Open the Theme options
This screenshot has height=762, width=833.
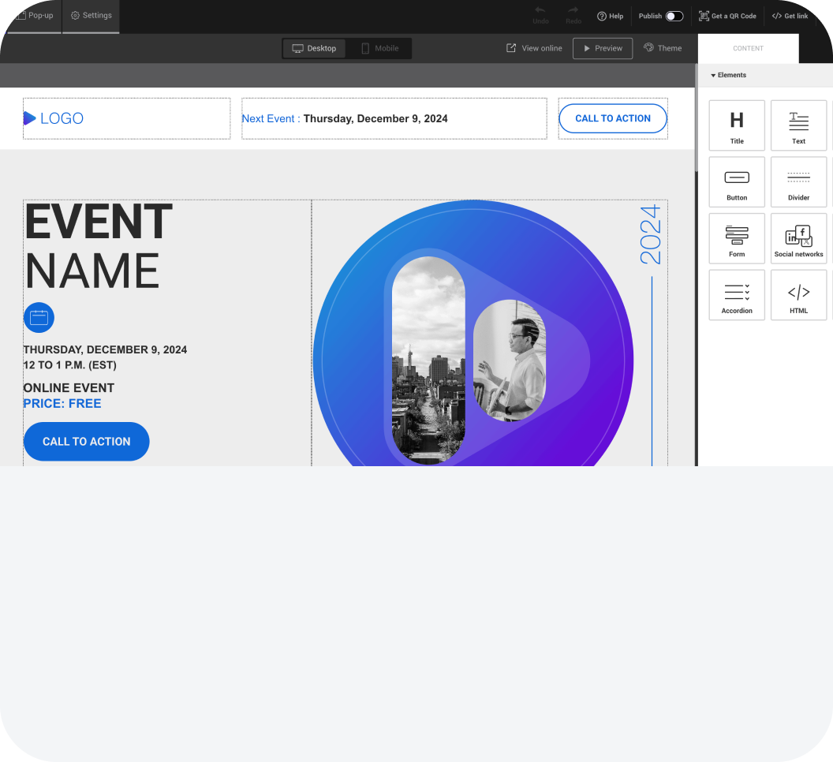(x=663, y=48)
